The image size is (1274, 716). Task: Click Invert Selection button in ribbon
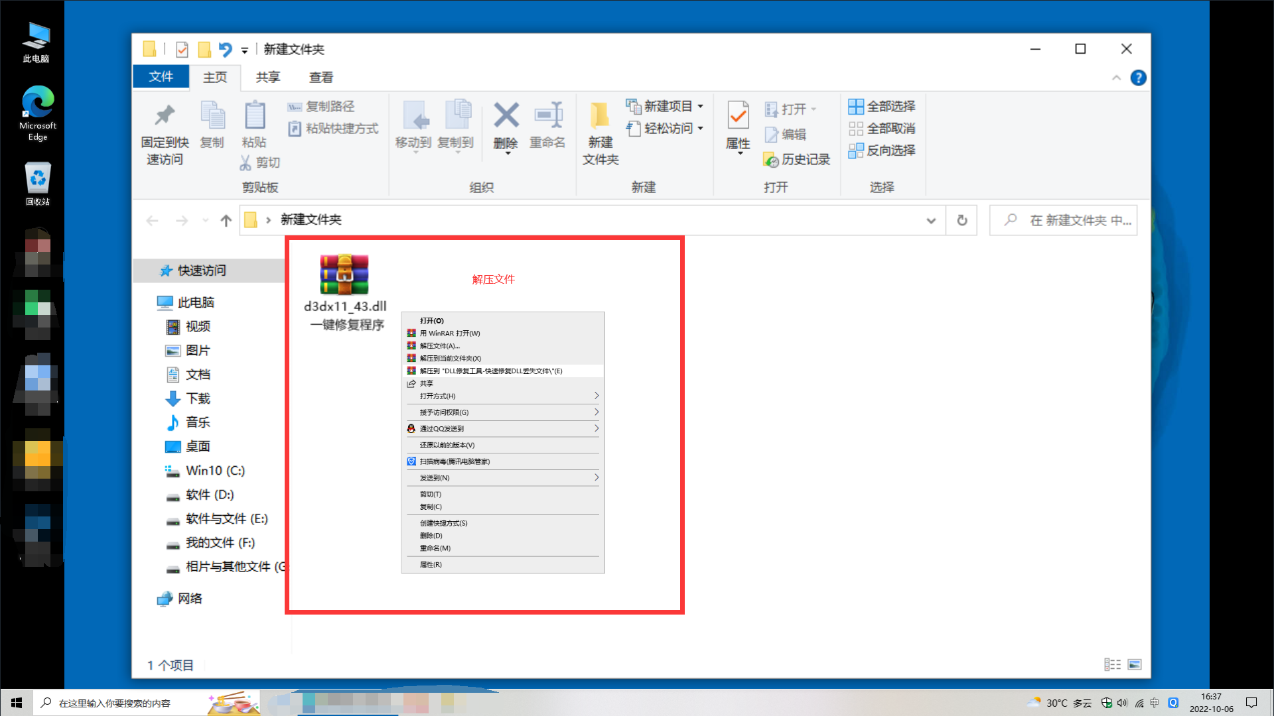(x=882, y=150)
